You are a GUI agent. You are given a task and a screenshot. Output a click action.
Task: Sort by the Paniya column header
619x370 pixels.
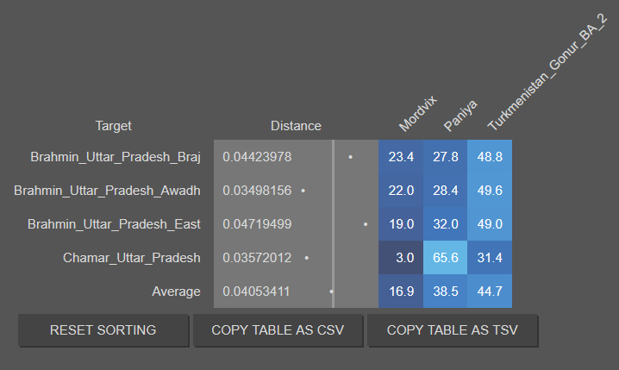460,116
